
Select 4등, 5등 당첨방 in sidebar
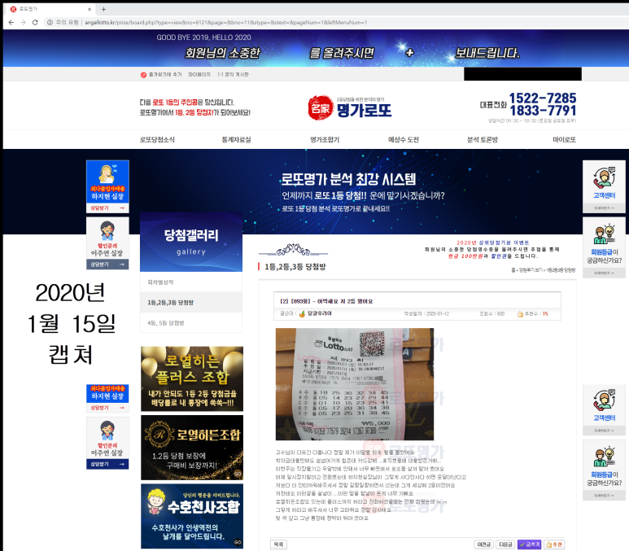coord(191,322)
